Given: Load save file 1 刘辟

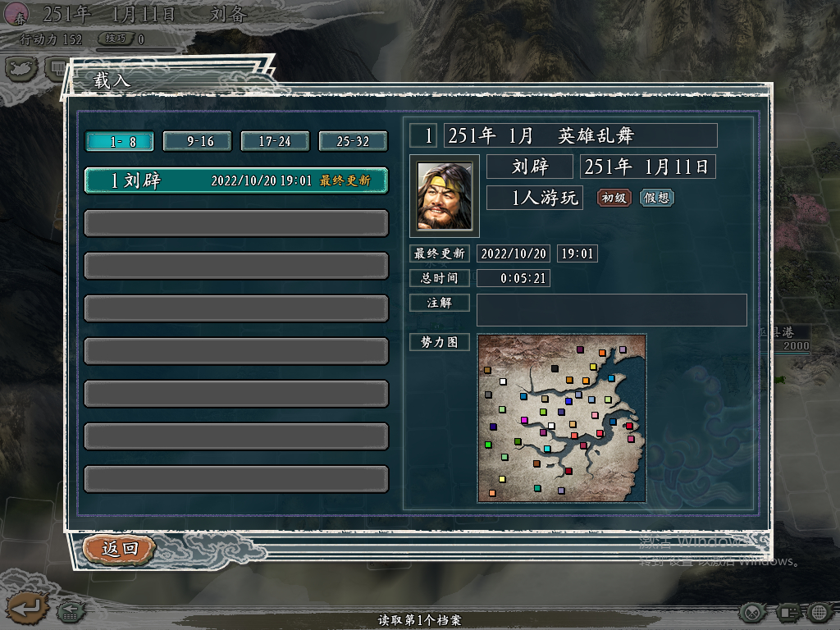Looking at the screenshot, I should (x=236, y=180).
